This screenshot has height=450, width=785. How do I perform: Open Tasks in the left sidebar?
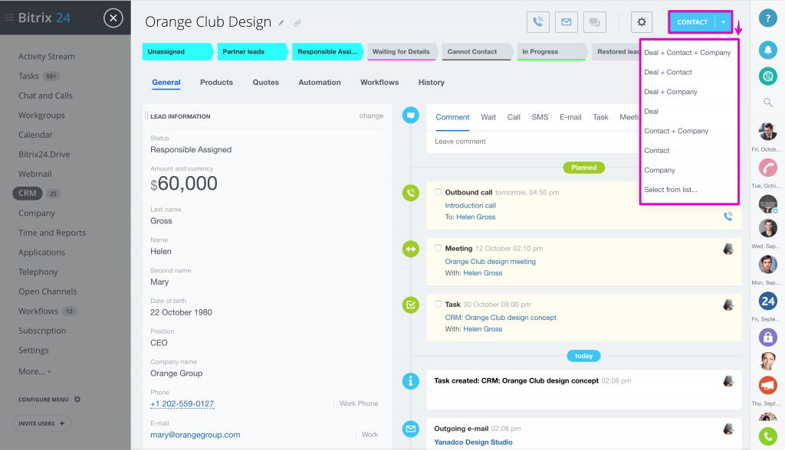coord(28,76)
